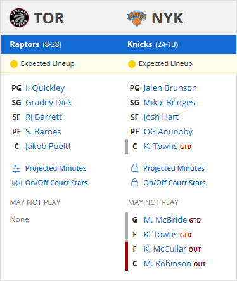
Task: Click the lock icon beside Knicks On/Off Court Stats
Action: pos(134,183)
